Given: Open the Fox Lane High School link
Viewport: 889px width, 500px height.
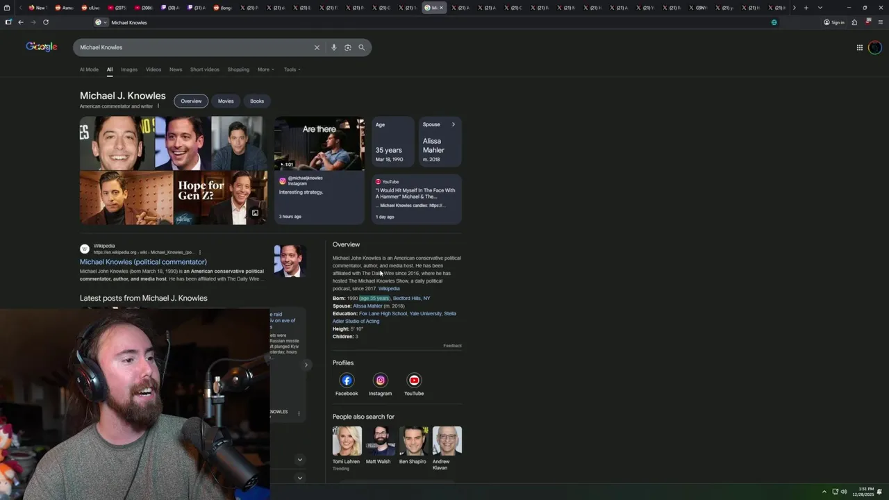Looking at the screenshot, I should (383, 314).
